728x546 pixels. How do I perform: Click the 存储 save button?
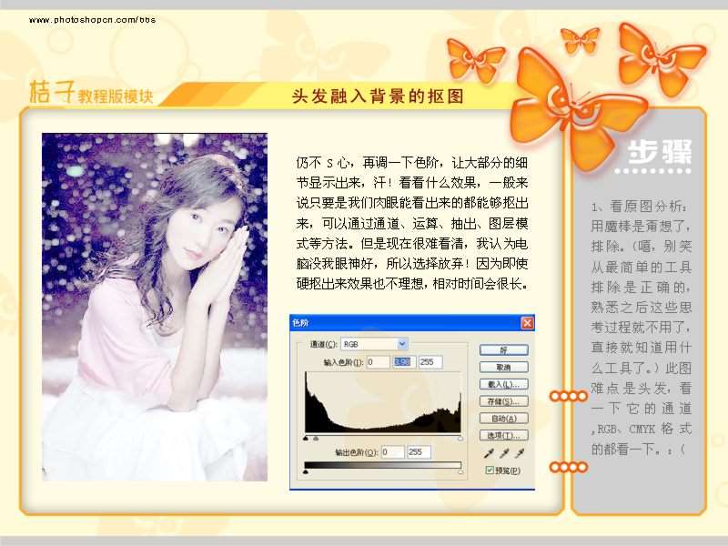coord(503,401)
